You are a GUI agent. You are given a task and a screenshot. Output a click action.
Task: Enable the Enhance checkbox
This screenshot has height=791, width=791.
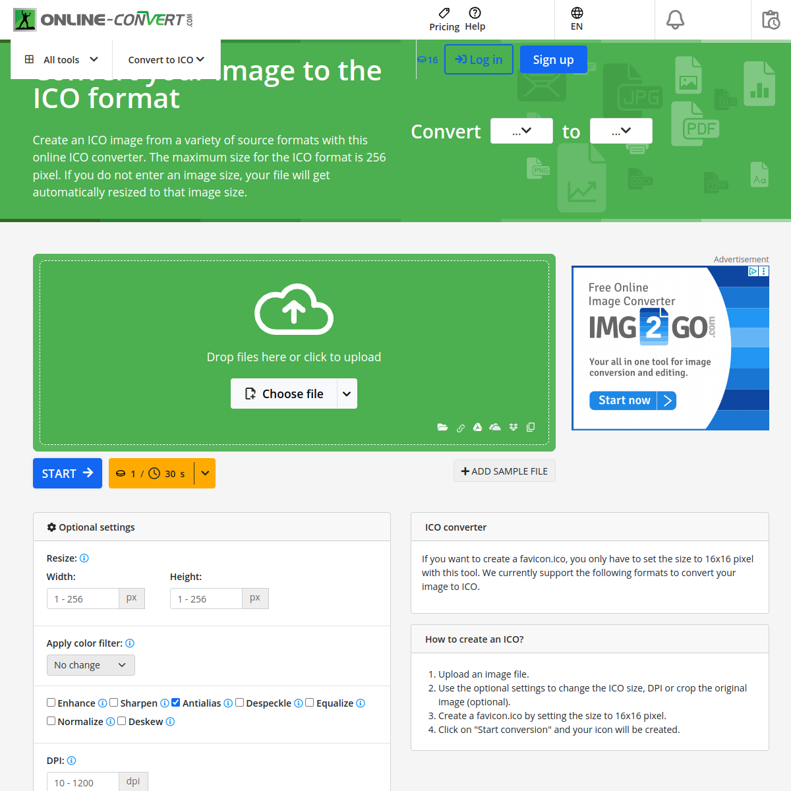click(x=51, y=703)
